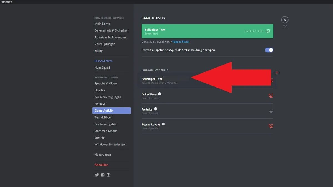Click Zuletzt gespielt vor 5 Minuten text
333x187 pixels.
pyautogui.click(x=159, y=83)
